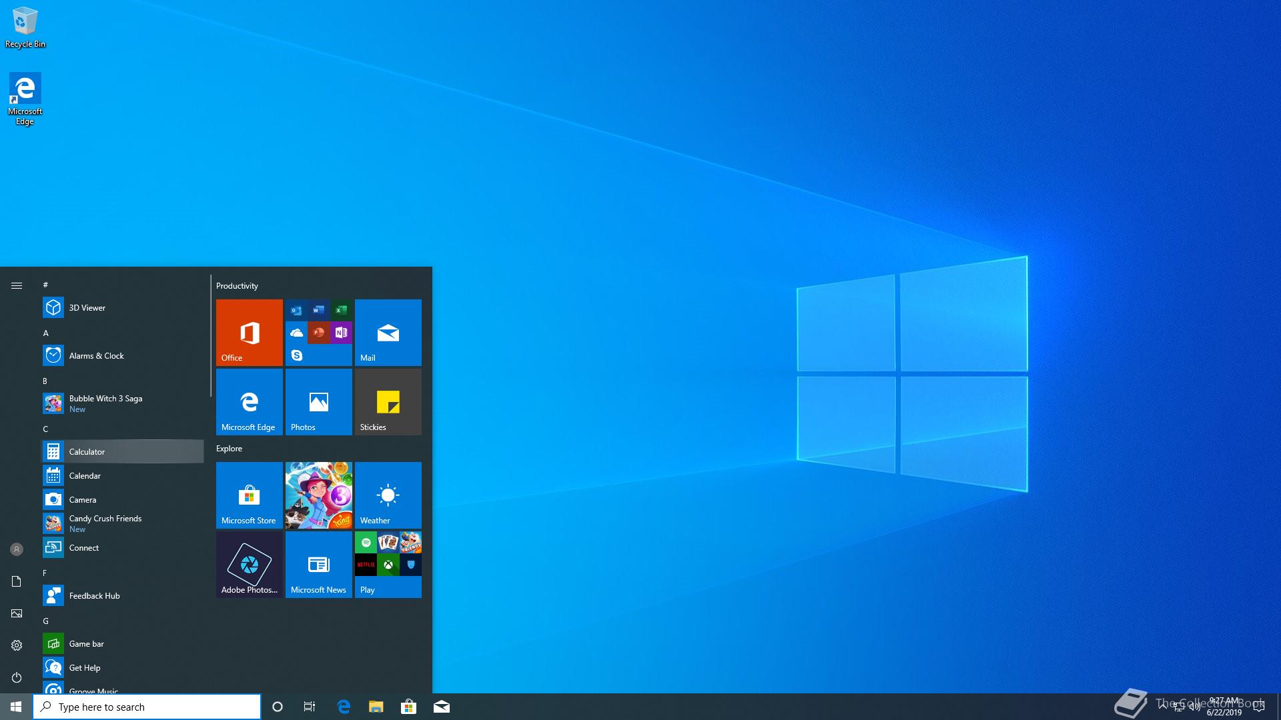The width and height of the screenshot is (1281, 720).
Task: Open the user account icon
Action: (17, 549)
